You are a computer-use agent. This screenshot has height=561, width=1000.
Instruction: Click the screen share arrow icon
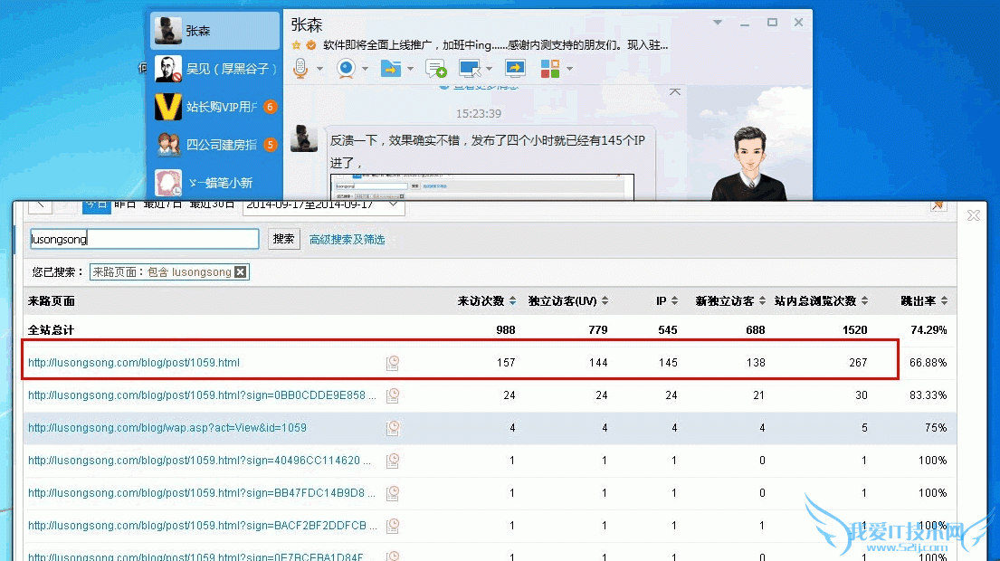click(x=515, y=69)
